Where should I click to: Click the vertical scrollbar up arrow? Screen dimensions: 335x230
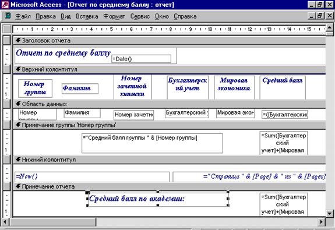tap(330, 27)
